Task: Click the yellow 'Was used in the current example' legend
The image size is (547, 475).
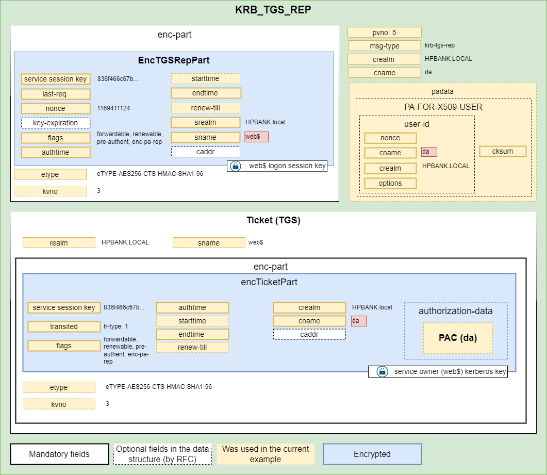Action: (x=266, y=454)
